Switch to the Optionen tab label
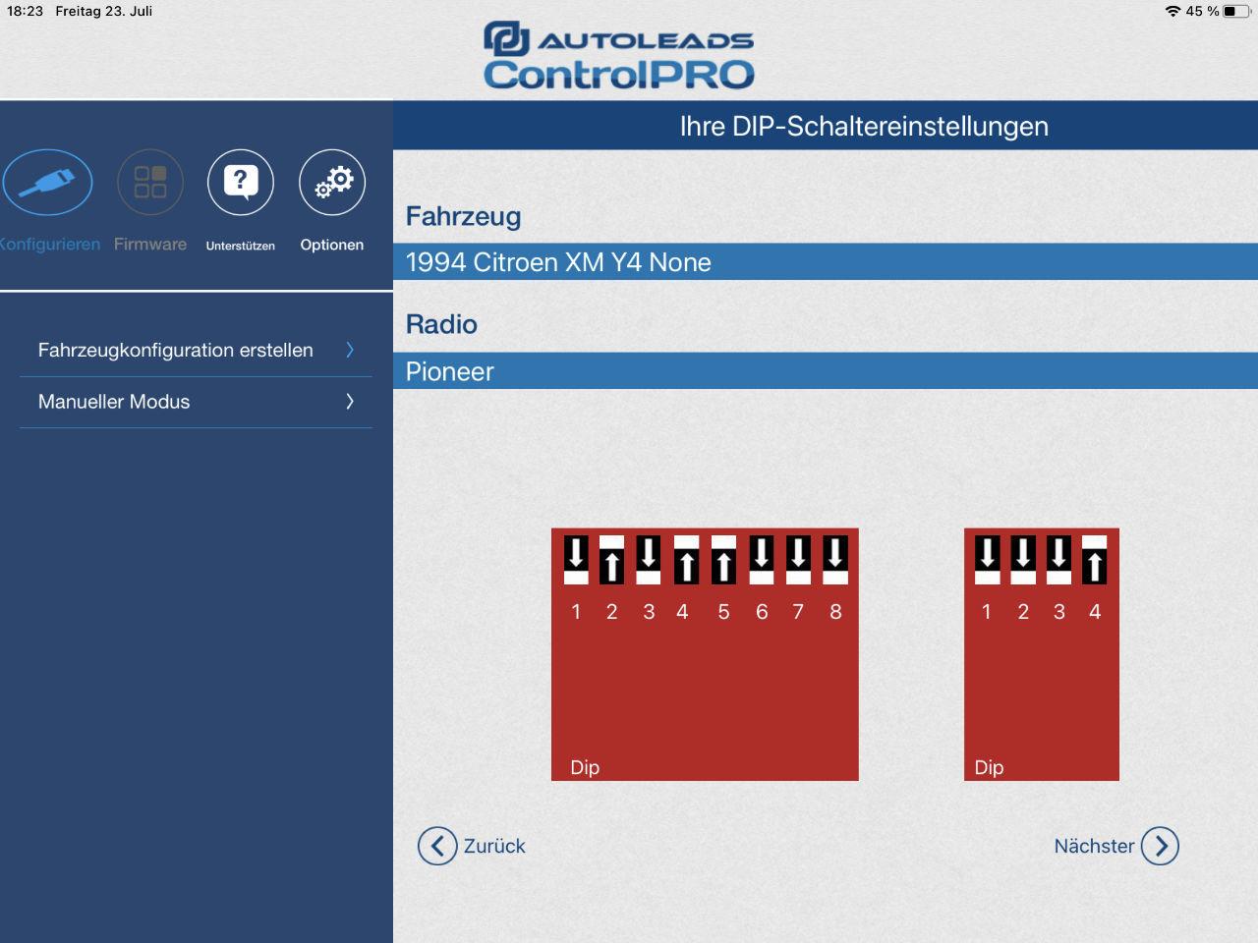Screen dimensions: 1258x943 [332, 245]
